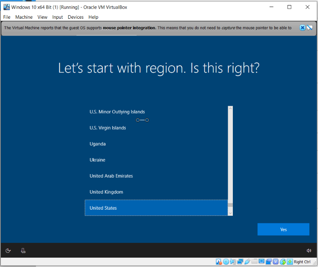Click the virtualization features V icon
318x267 pixels.
pos(276,262)
